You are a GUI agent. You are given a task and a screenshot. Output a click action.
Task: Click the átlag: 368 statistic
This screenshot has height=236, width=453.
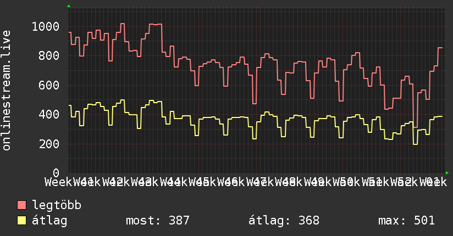[x=284, y=221]
